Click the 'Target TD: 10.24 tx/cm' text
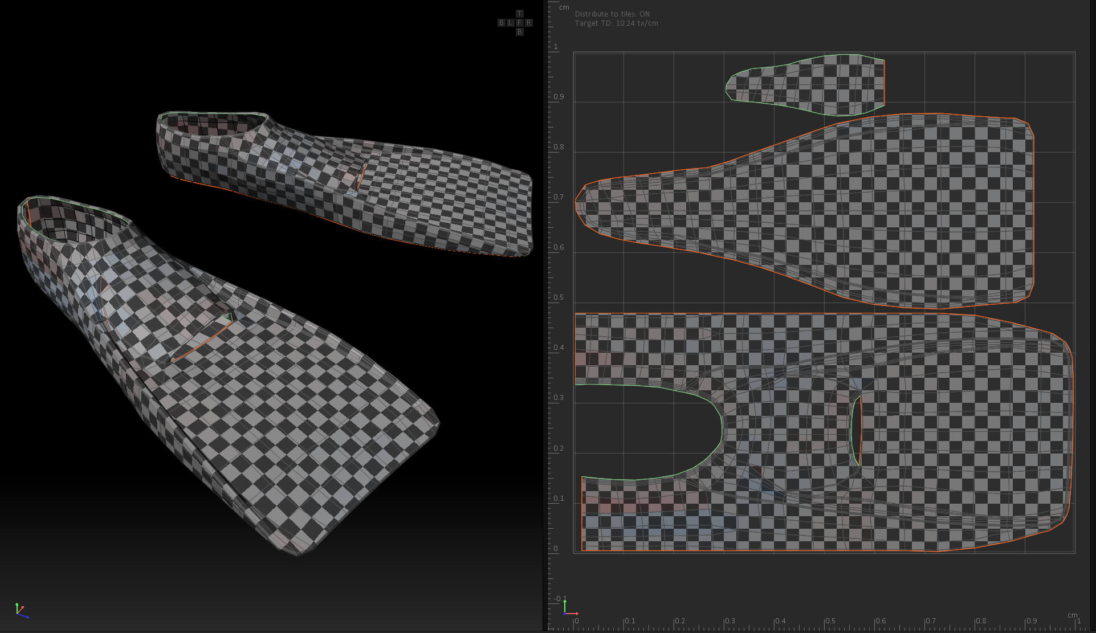 616,23
